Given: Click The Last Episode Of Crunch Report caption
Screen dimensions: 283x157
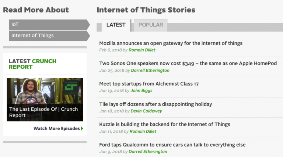Looking at the screenshot, I should [43, 112].
